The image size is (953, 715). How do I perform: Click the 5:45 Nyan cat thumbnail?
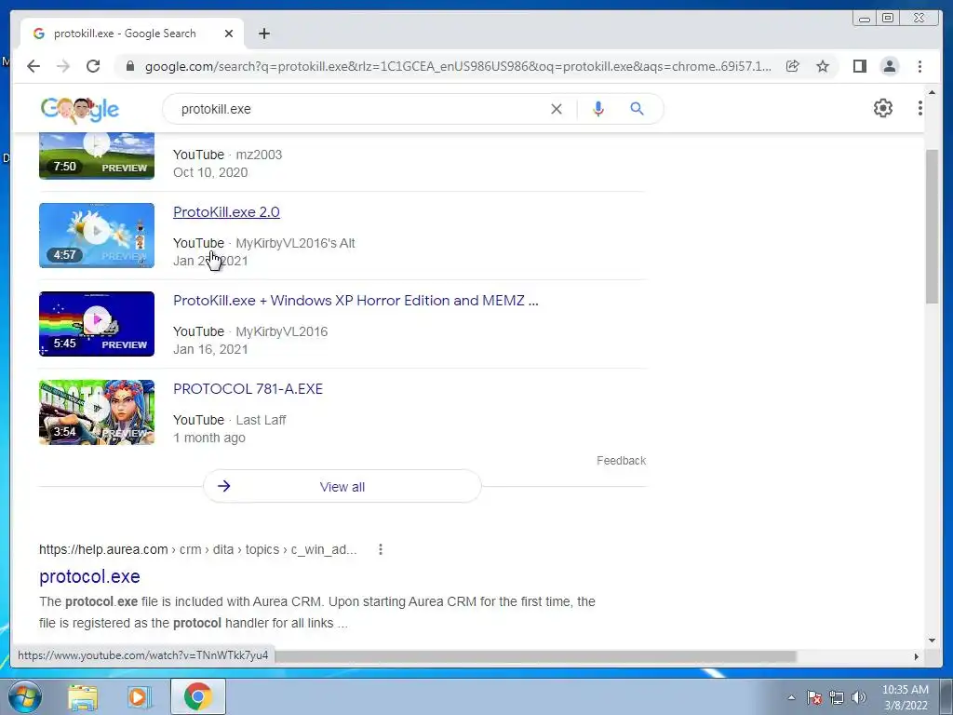[97, 324]
